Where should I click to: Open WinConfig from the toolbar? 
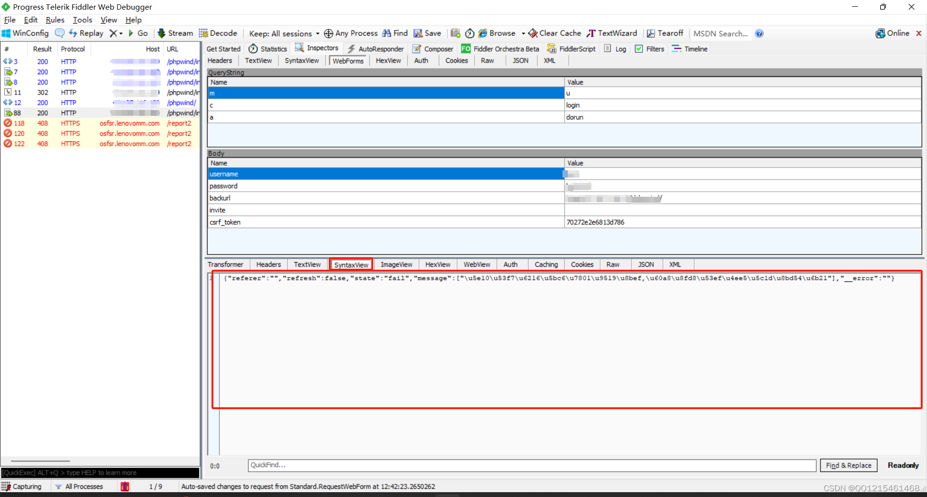26,33
